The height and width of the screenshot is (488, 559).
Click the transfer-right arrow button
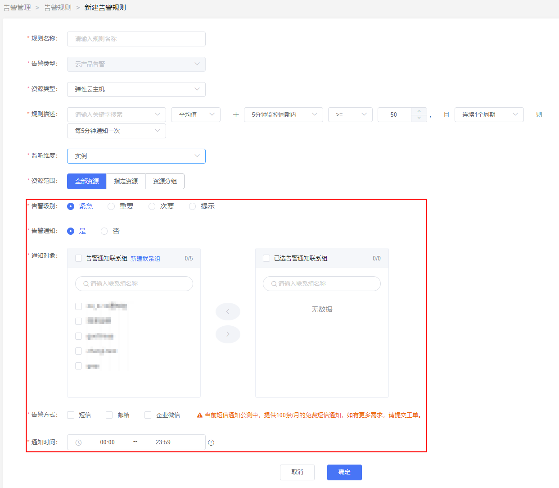coord(228,334)
